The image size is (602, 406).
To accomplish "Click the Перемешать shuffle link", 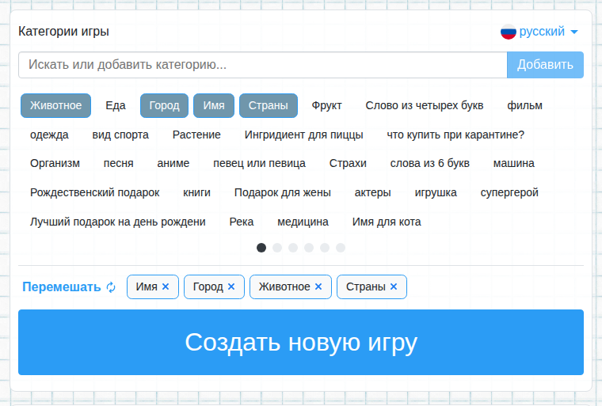I will tap(62, 287).
